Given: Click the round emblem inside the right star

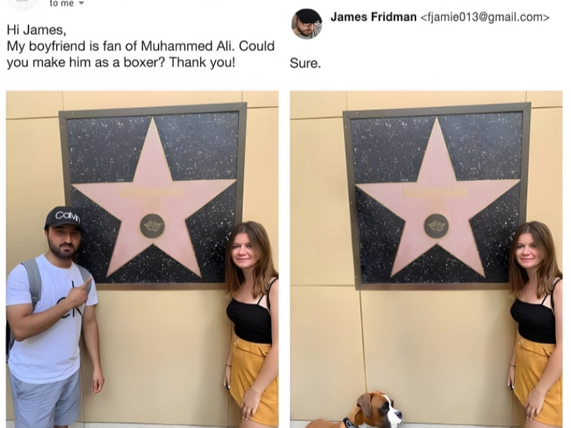Looking at the screenshot, I should click(436, 226).
